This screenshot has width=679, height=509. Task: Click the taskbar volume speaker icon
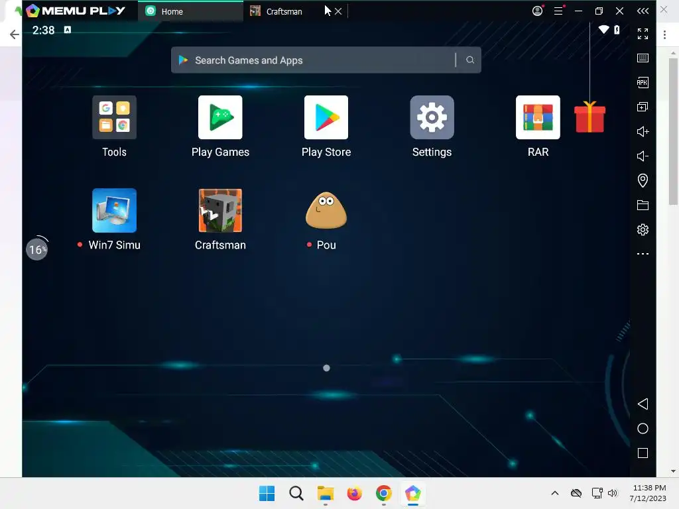pyautogui.click(x=612, y=493)
